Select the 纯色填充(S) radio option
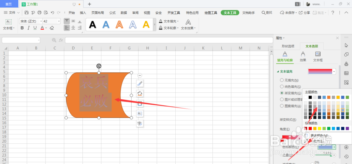The image size is (352, 164). [282, 86]
